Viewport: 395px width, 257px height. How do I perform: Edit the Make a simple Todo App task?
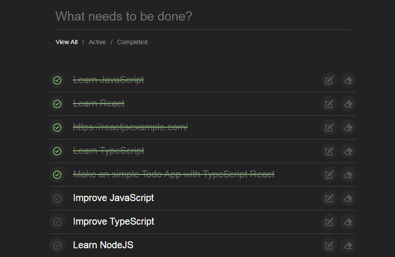pos(329,174)
